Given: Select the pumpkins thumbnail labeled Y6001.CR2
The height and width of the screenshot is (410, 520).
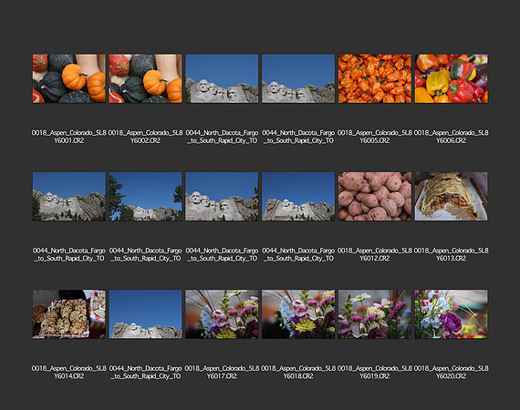Looking at the screenshot, I should (x=69, y=78).
